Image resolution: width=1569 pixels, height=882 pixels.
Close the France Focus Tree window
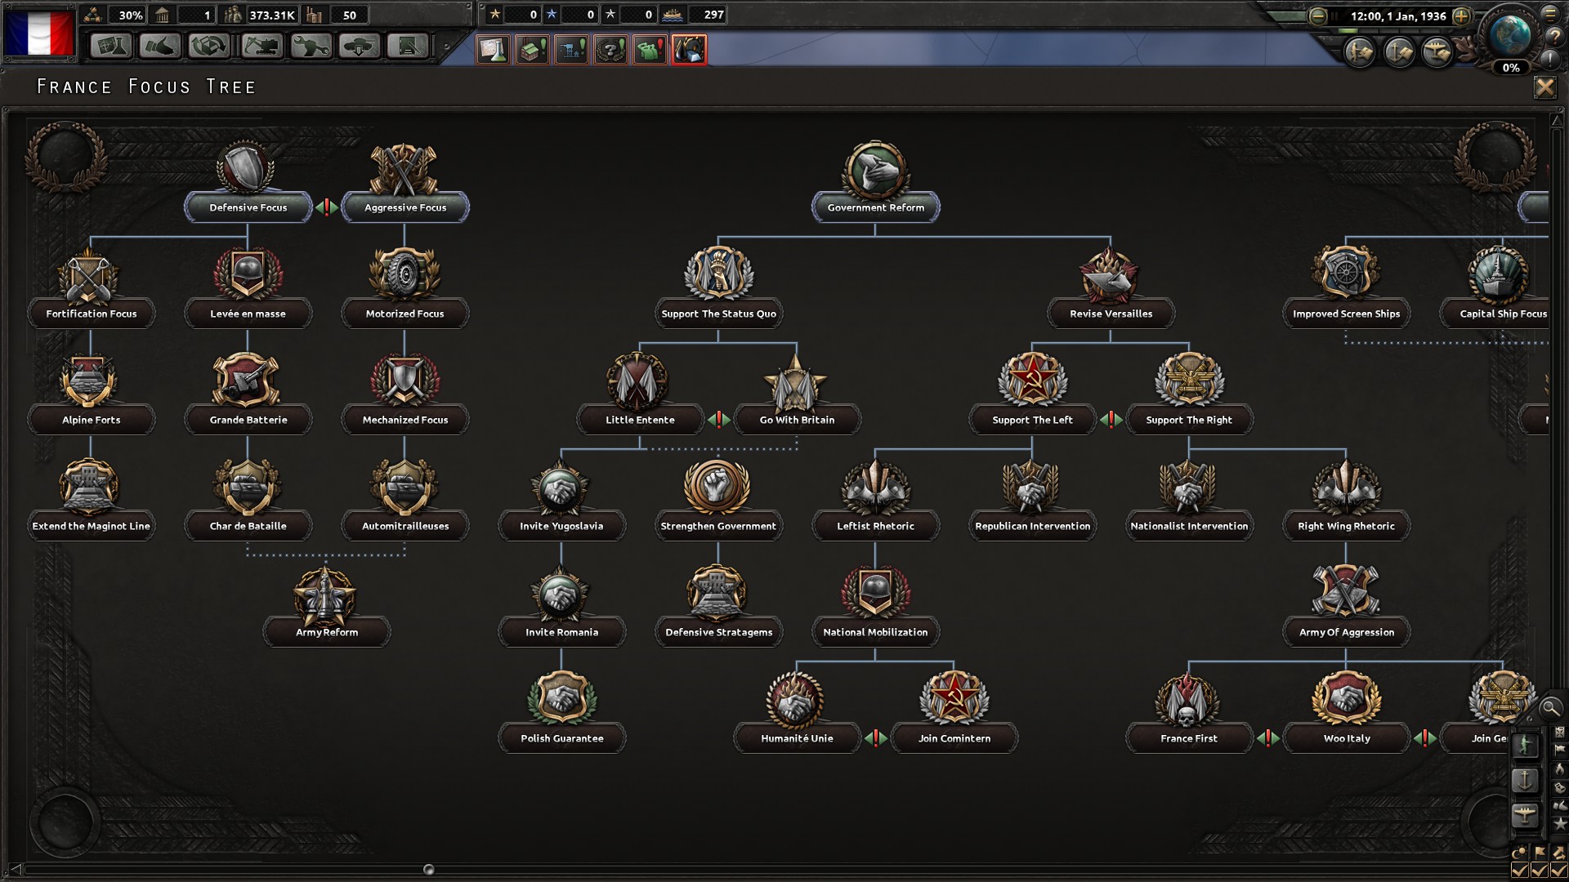point(1544,87)
